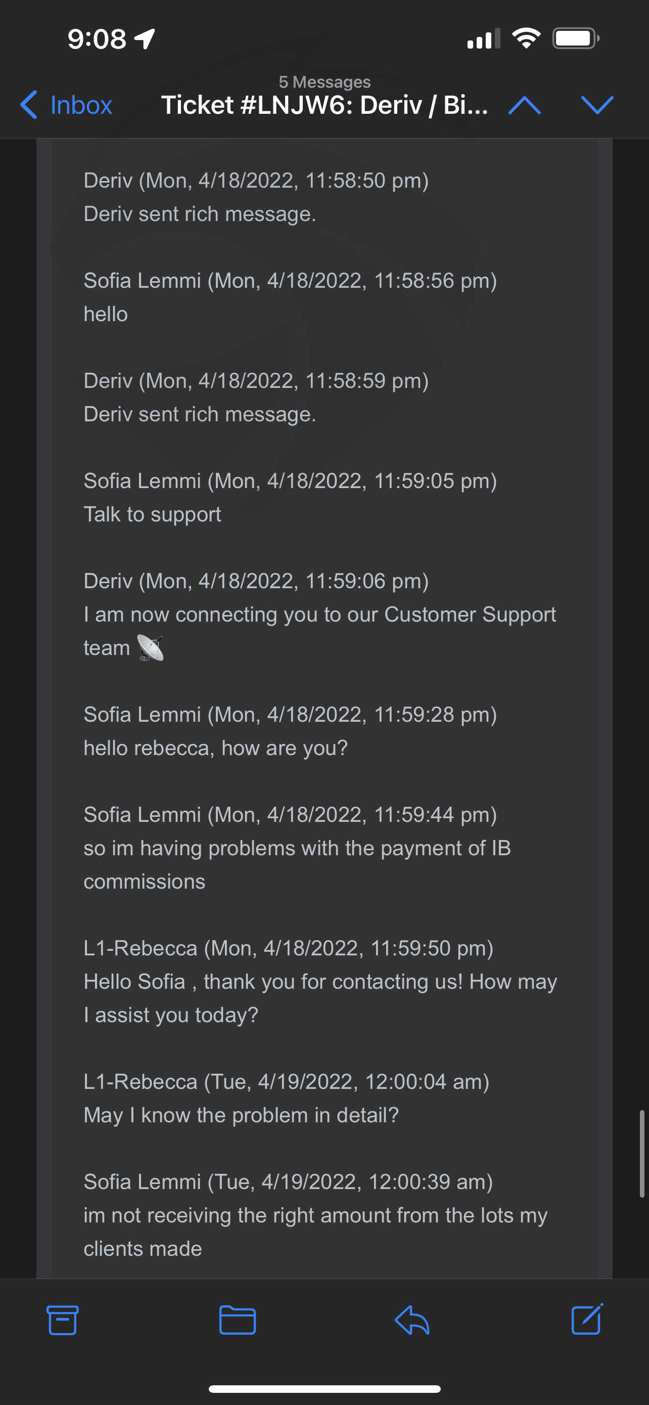Compose a new message icon

[587, 1319]
